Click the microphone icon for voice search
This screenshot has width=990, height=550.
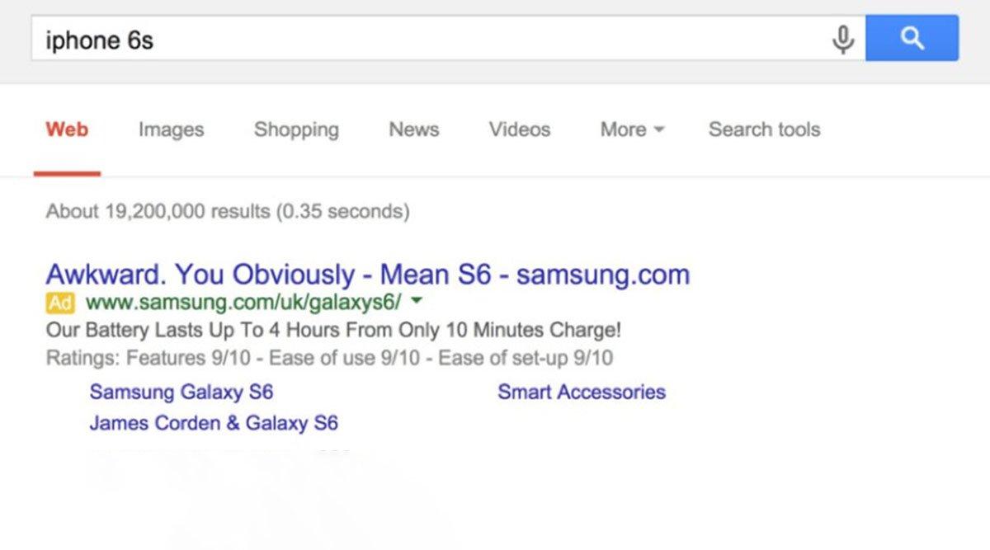843,37
